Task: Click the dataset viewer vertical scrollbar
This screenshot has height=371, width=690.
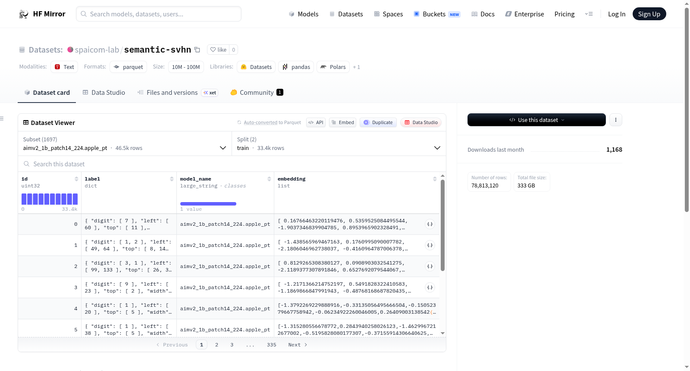Action: tap(442, 225)
